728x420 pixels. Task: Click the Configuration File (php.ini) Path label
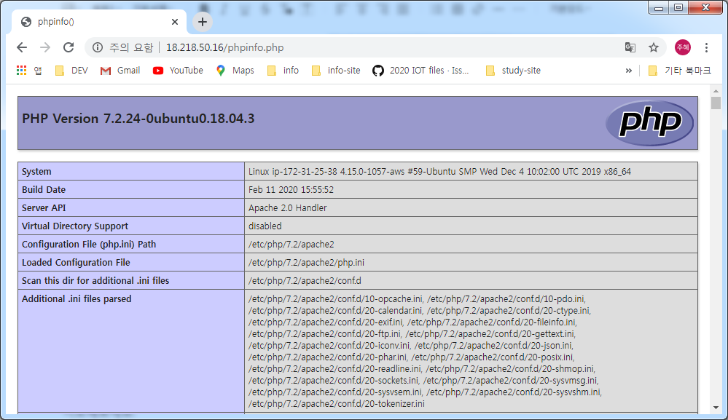point(89,245)
